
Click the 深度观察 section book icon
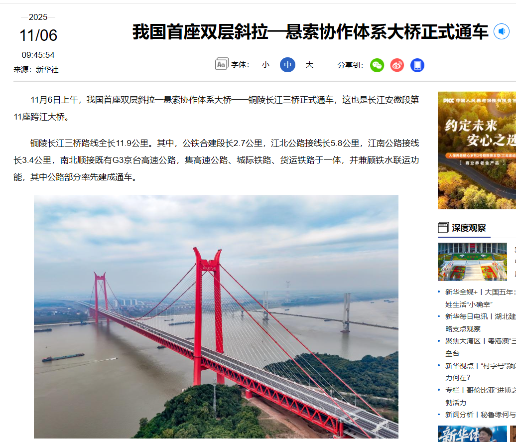click(x=443, y=228)
